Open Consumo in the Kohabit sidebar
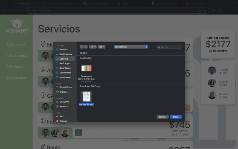This screenshot has width=238, height=149. point(16,78)
